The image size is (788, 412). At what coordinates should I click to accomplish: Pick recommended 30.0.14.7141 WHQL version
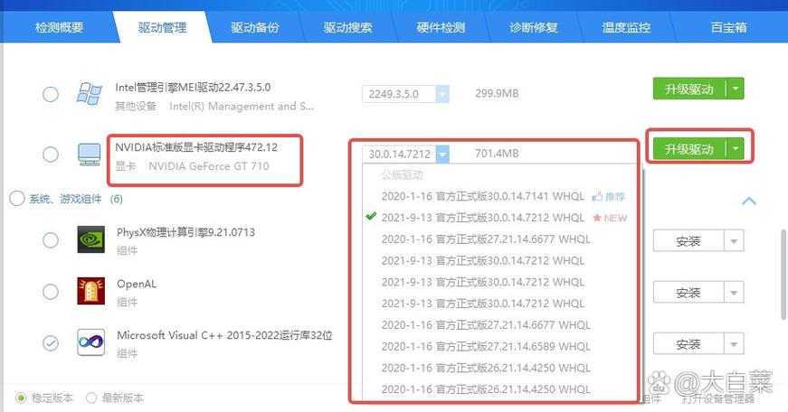tap(482, 196)
